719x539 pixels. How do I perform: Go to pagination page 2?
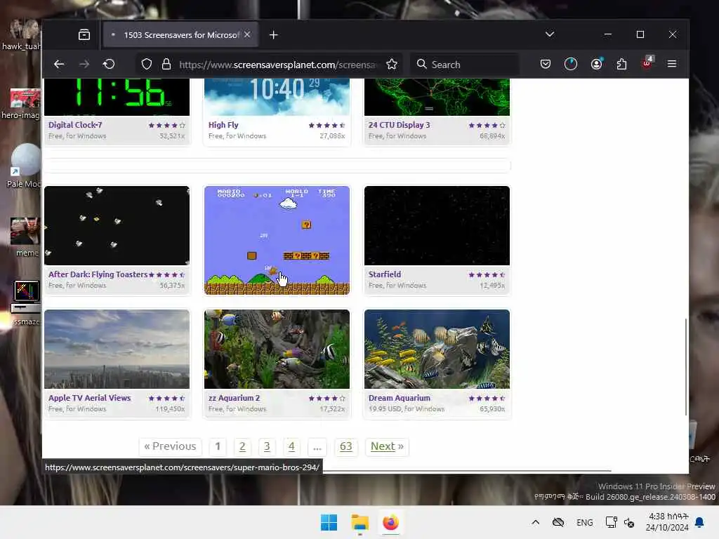coord(242,446)
